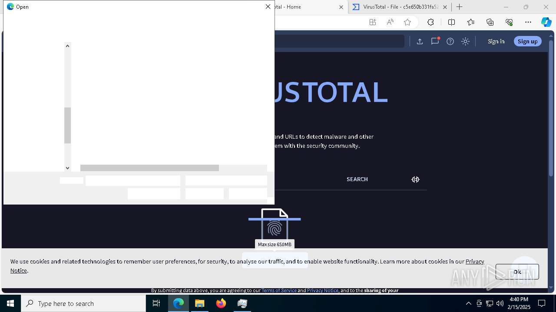This screenshot has height=312, width=556.
Task: Open Browser essentials heart icon
Action: point(509,22)
